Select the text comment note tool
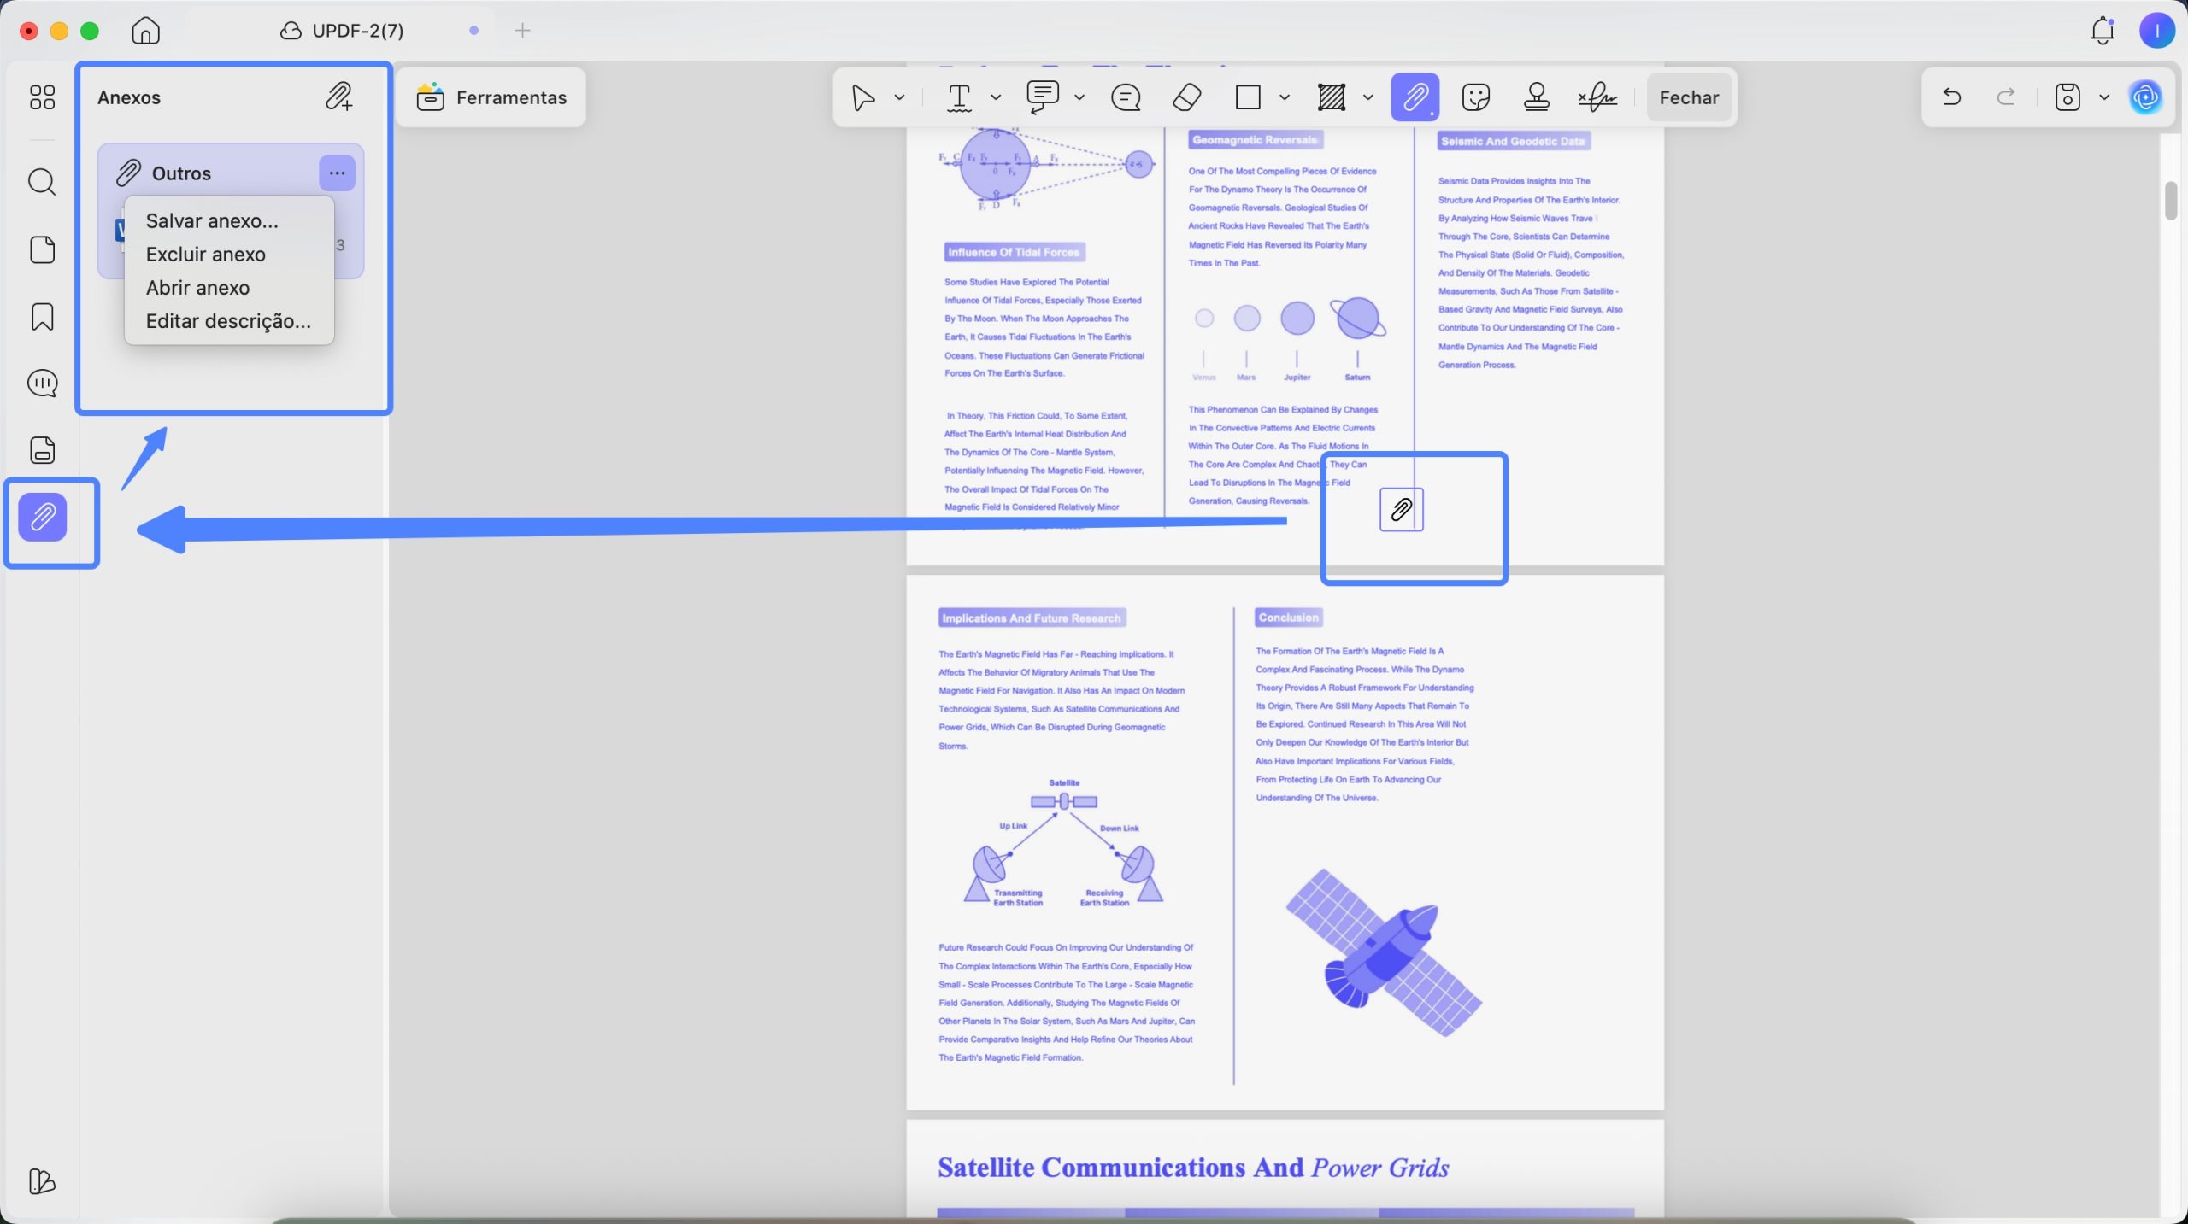This screenshot has width=2188, height=1224. point(1043,97)
